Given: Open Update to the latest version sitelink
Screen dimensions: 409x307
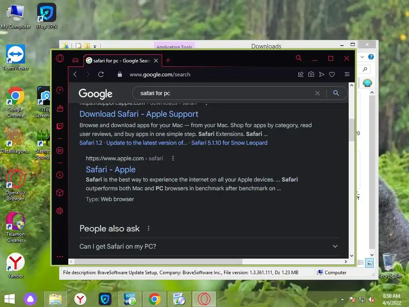Looking at the screenshot, I should point(147,143).
